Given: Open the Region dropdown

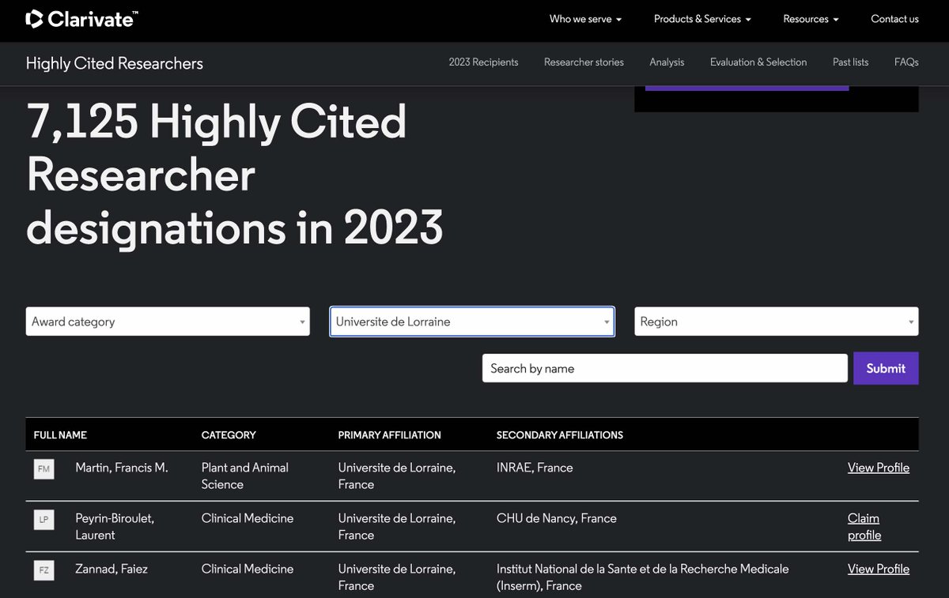Looking at the screenshot, I should 777,322.
